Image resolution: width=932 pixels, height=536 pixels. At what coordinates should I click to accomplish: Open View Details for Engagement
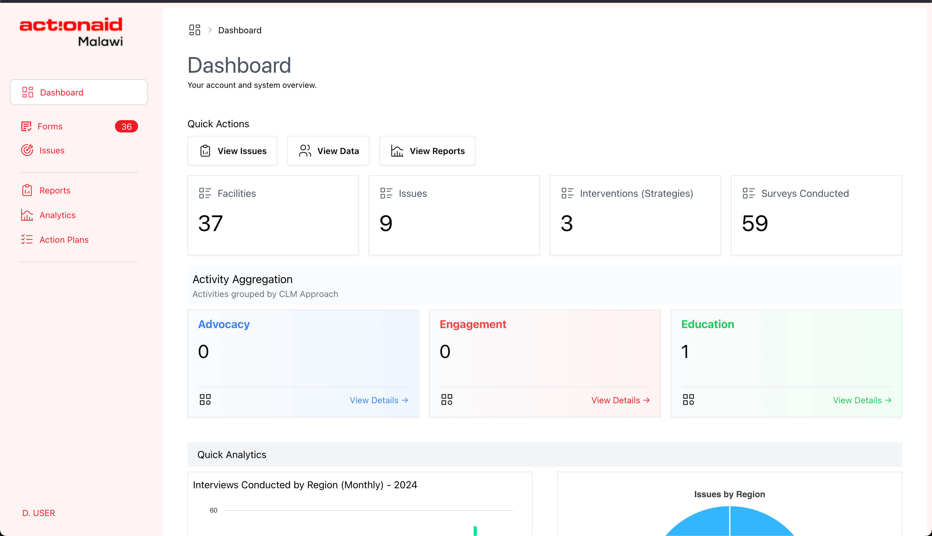click(620, 400)
